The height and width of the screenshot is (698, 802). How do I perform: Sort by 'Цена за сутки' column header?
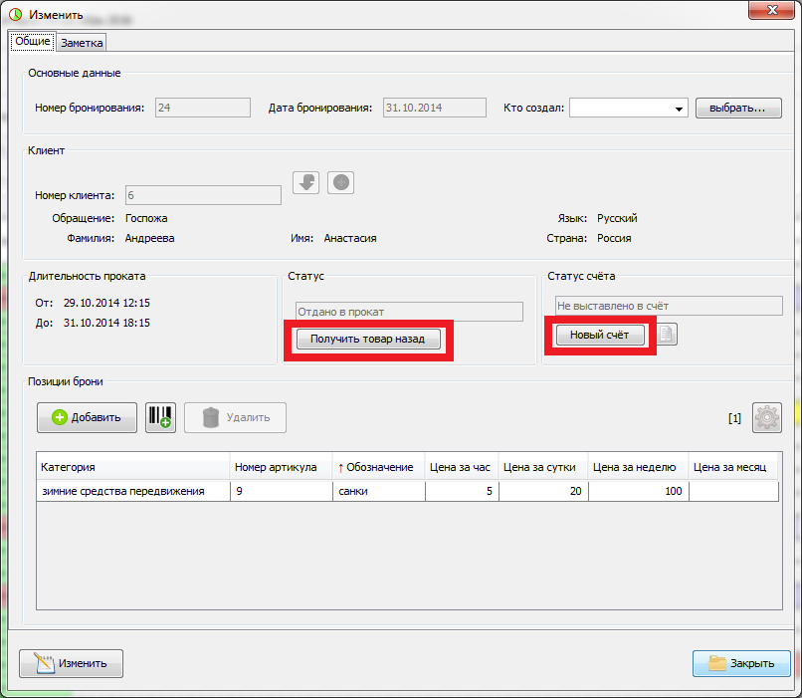point(543,467)
